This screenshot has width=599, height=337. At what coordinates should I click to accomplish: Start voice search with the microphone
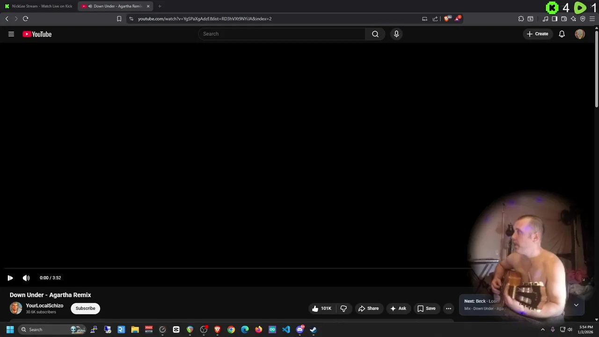(x=396, y=34)
